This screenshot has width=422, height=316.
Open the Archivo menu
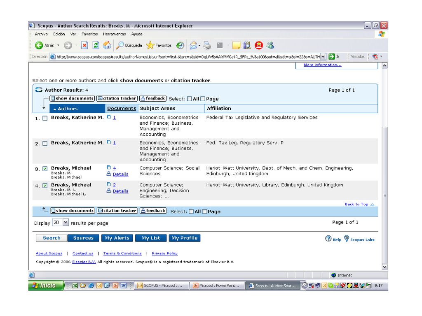[x=41, y=34]
